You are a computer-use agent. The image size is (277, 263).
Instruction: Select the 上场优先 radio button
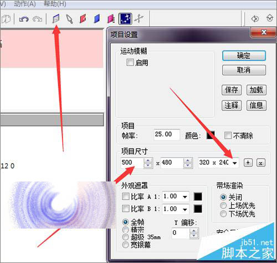223,205
